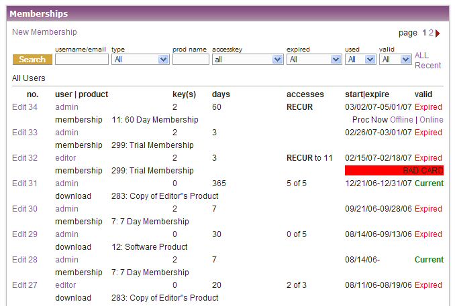Click admin user in row 29
The height and width of the screenshot is (306, 455).
[66, 234]
